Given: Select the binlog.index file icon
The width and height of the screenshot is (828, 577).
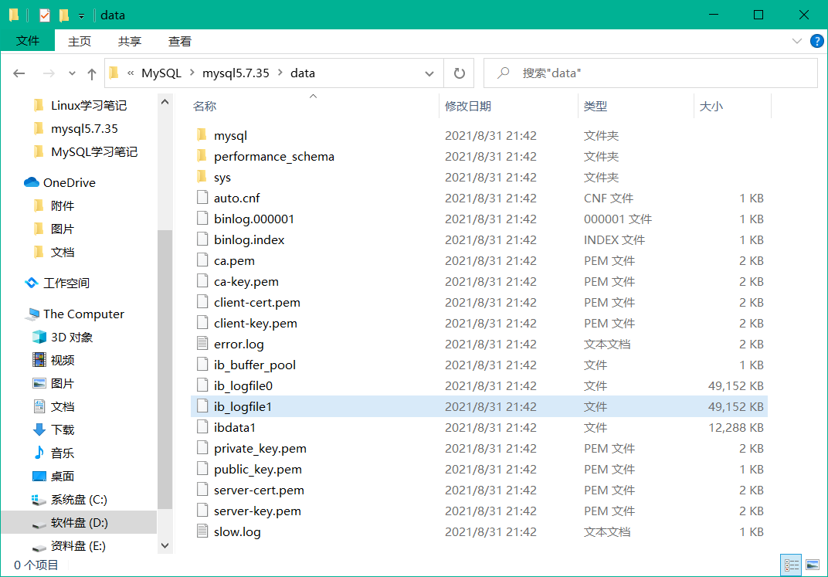Looking at the screenshot, I should (202, 239).
